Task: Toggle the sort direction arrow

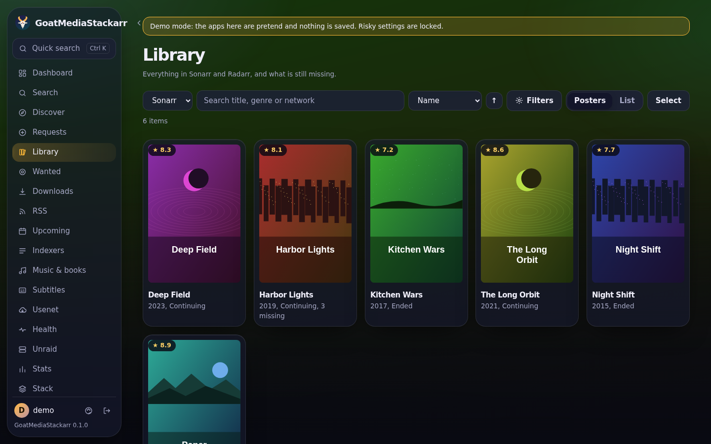Action: coord(494,101)
